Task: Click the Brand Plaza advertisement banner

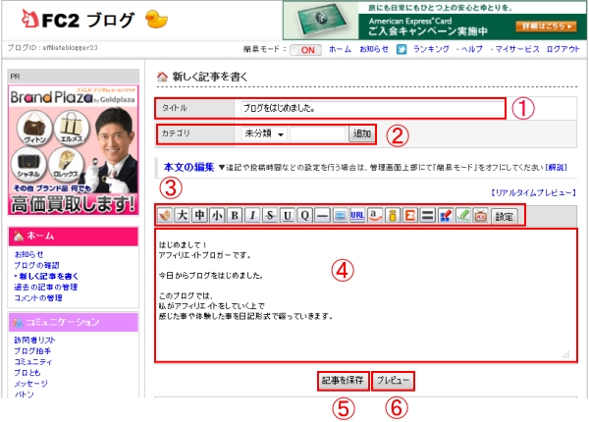Action: [74, 150]
